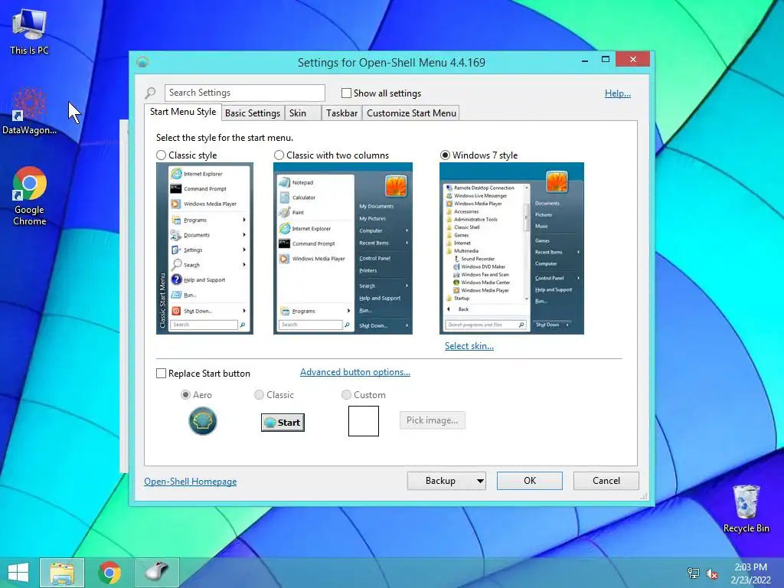The width and height of the screenshot is (784, 588).
Task: Select Windows 7 style radio button
Action: (445, 155)
